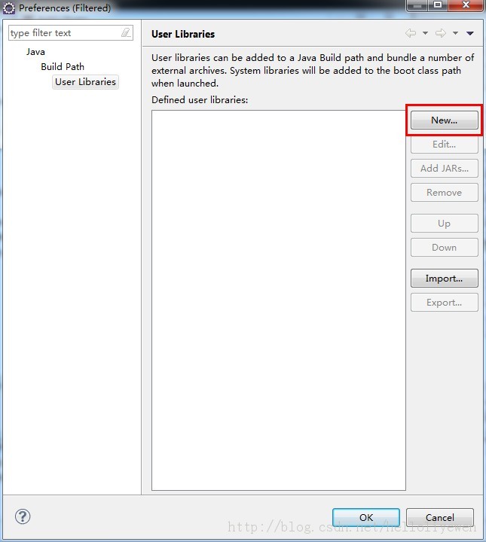Open the page view menu dropdown

coord(469,34)
